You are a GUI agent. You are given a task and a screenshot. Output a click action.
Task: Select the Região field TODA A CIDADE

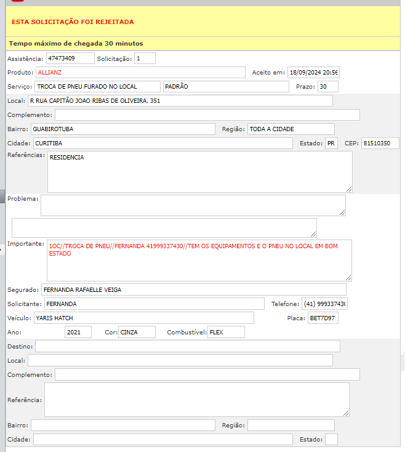point(291,129)
